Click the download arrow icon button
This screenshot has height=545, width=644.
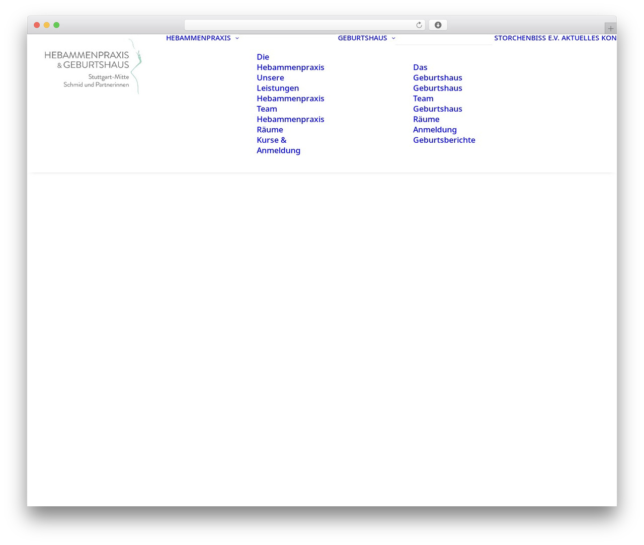[x=438, y=25]
